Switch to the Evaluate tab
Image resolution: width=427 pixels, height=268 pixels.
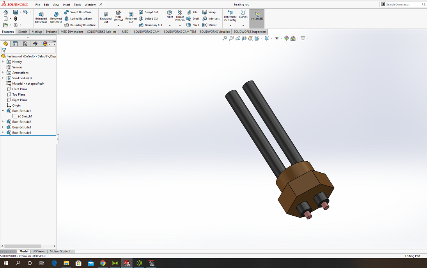pos(51,32)
